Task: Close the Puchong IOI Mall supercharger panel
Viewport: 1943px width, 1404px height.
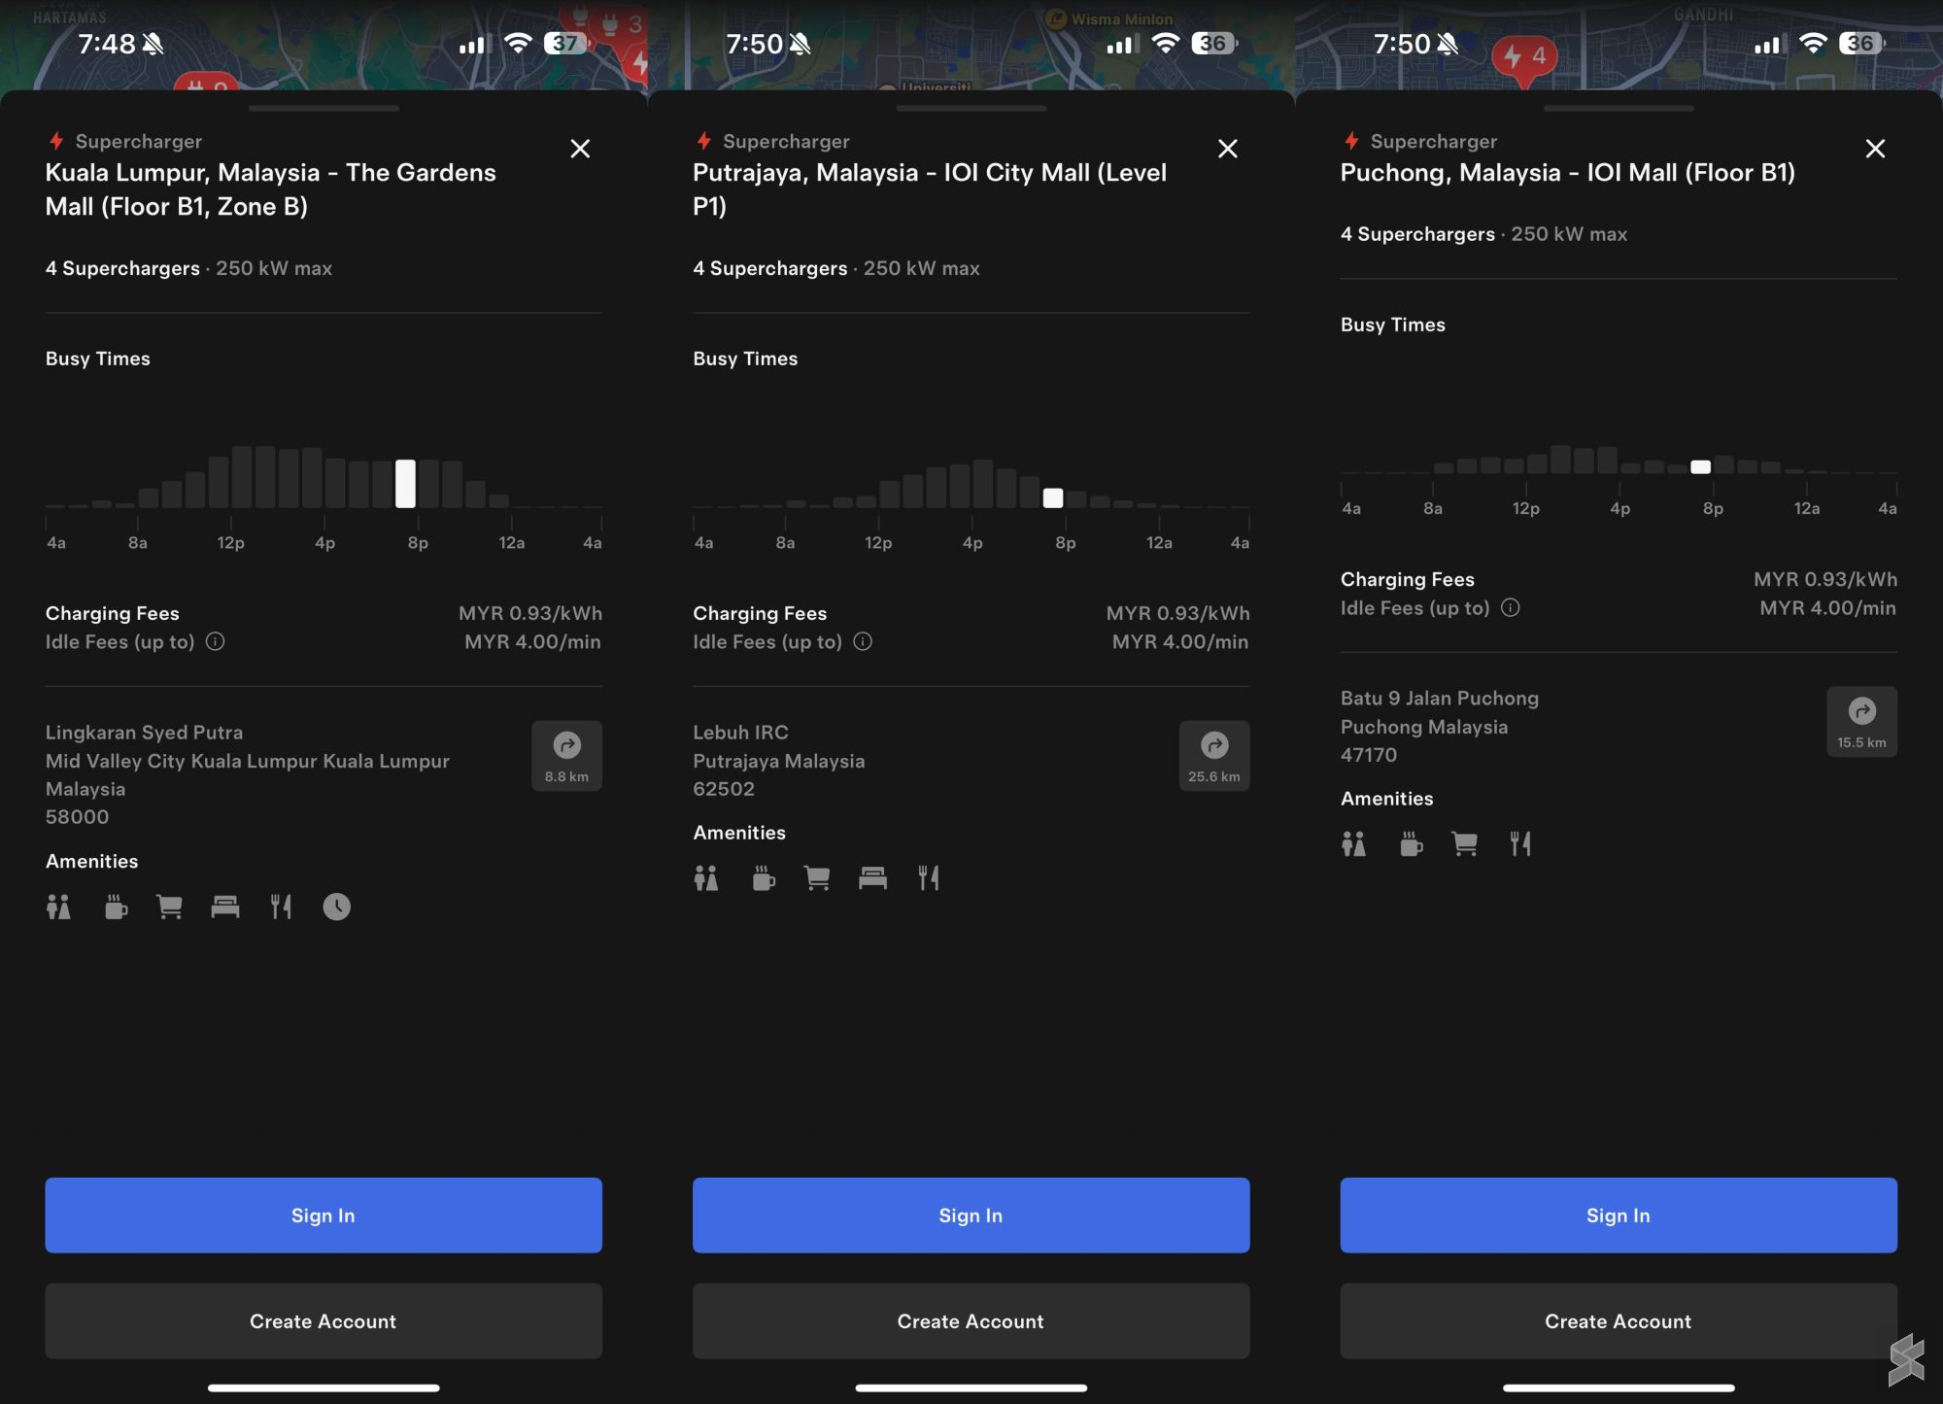Action: (x=1875, y=149)
